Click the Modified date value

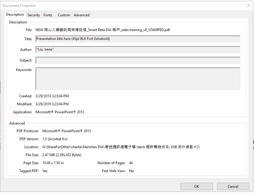[x=52, y=104]
